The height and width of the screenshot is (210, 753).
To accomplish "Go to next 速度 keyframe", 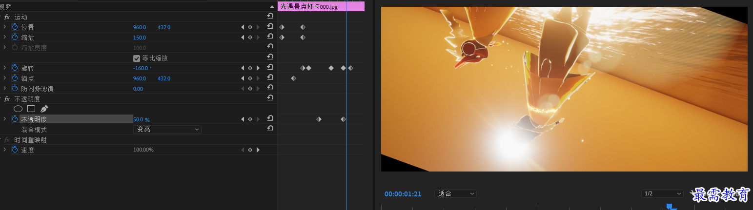I will [x=258, y=150].
